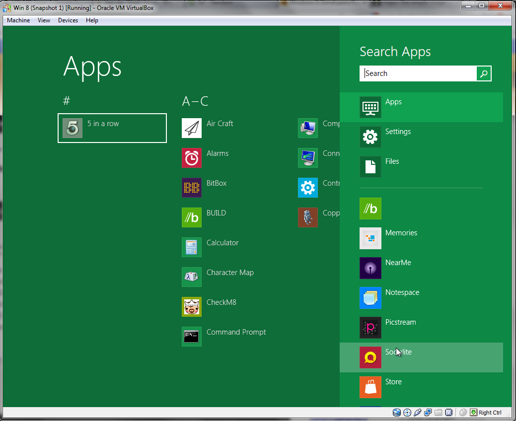Open the Command Prompt icon
The image size is (516, 421).
(x=192, y=337)
